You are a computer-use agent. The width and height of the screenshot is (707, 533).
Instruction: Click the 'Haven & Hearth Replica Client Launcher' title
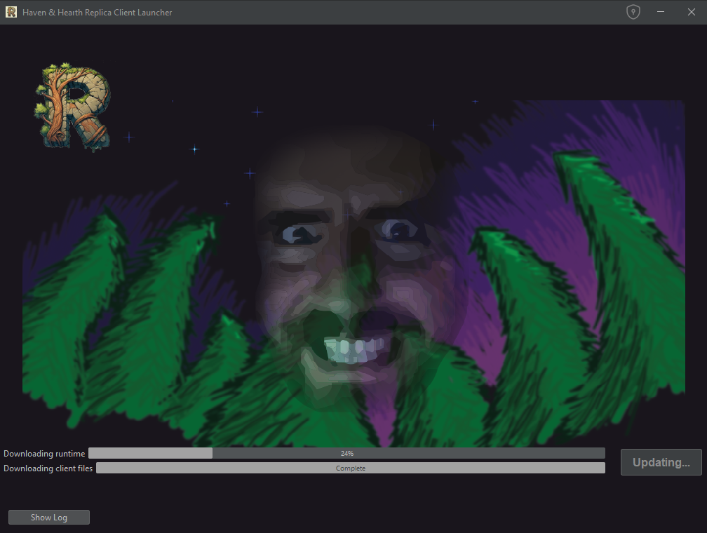pyautogui.click(x=97, y=13)
